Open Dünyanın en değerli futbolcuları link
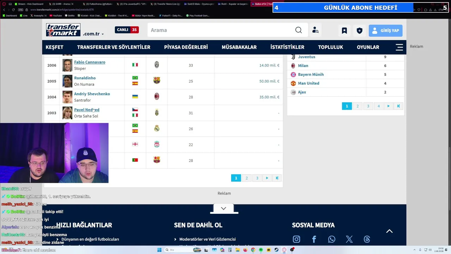 point(90,239)
